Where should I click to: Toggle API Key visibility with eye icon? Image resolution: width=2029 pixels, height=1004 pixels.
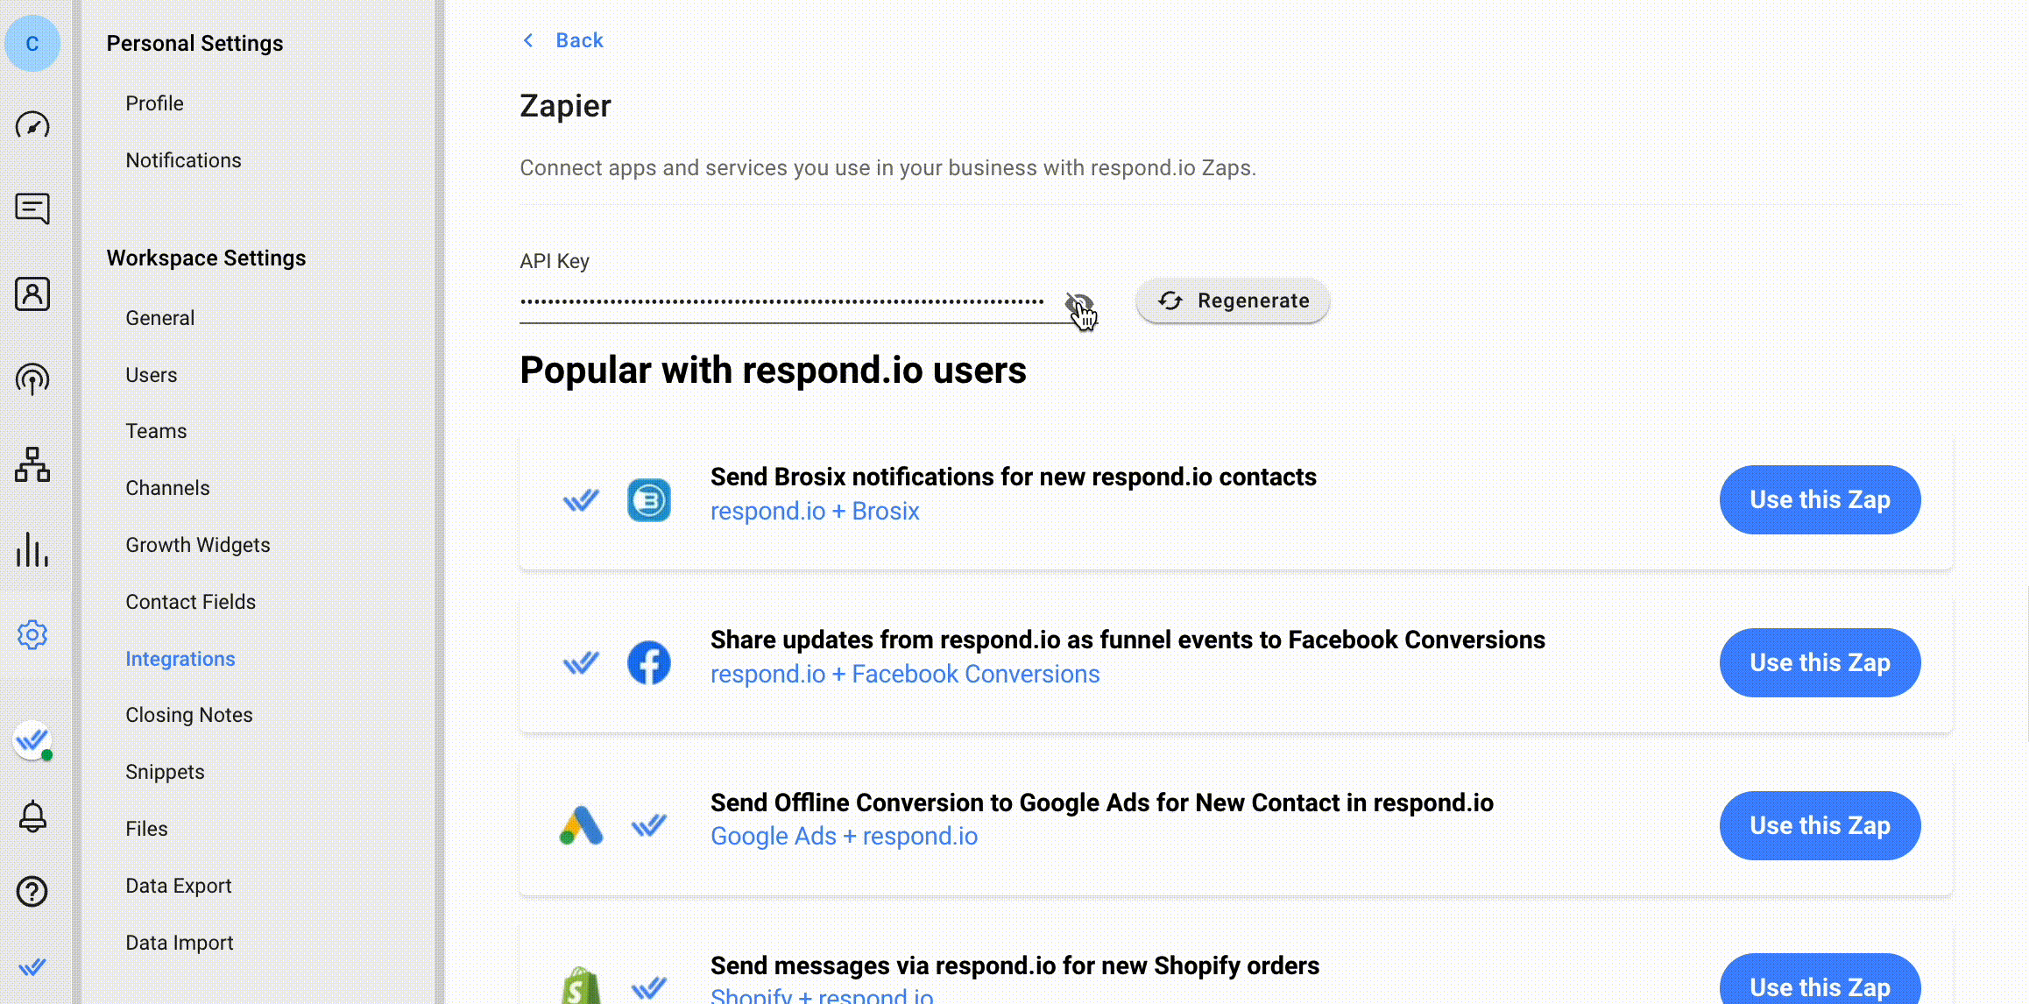coord(1079,300)
